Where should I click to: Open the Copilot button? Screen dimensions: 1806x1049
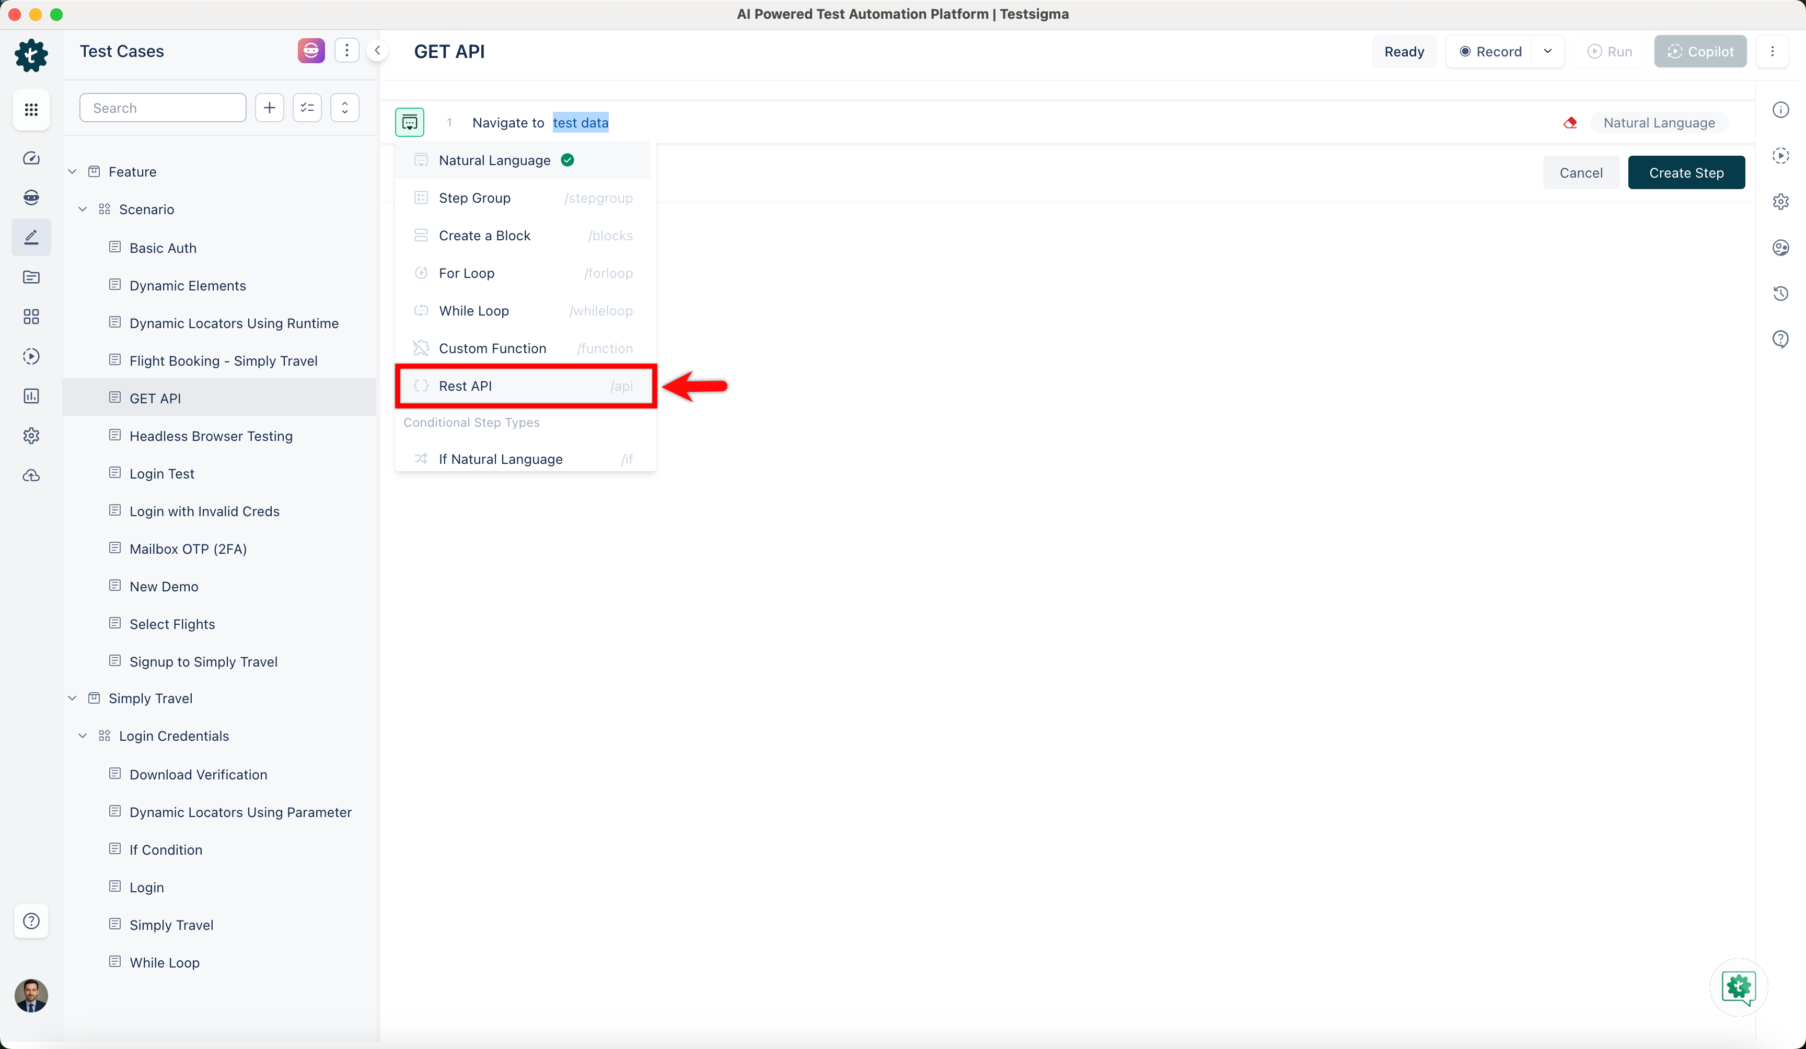point(1700,51)
